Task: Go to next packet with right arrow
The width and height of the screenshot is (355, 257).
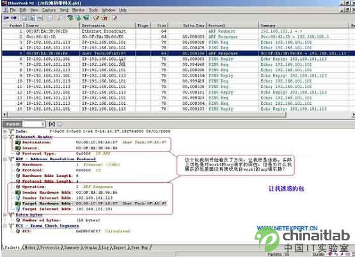Action: 14,18
